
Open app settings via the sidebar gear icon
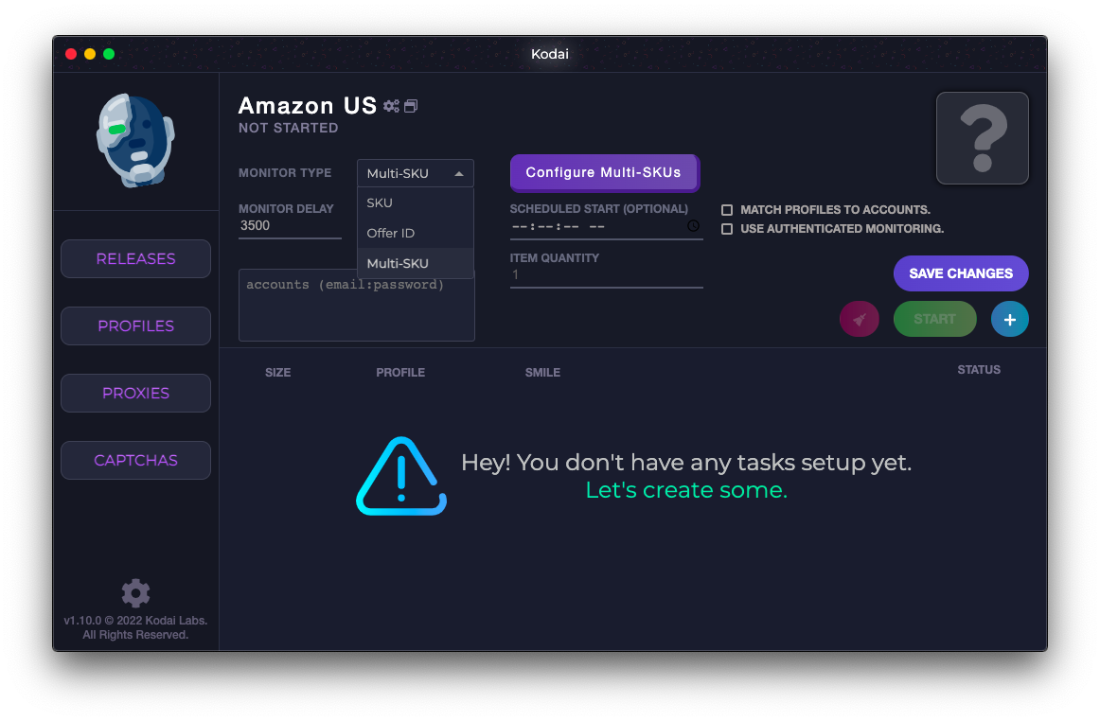(x=135, y=592)
